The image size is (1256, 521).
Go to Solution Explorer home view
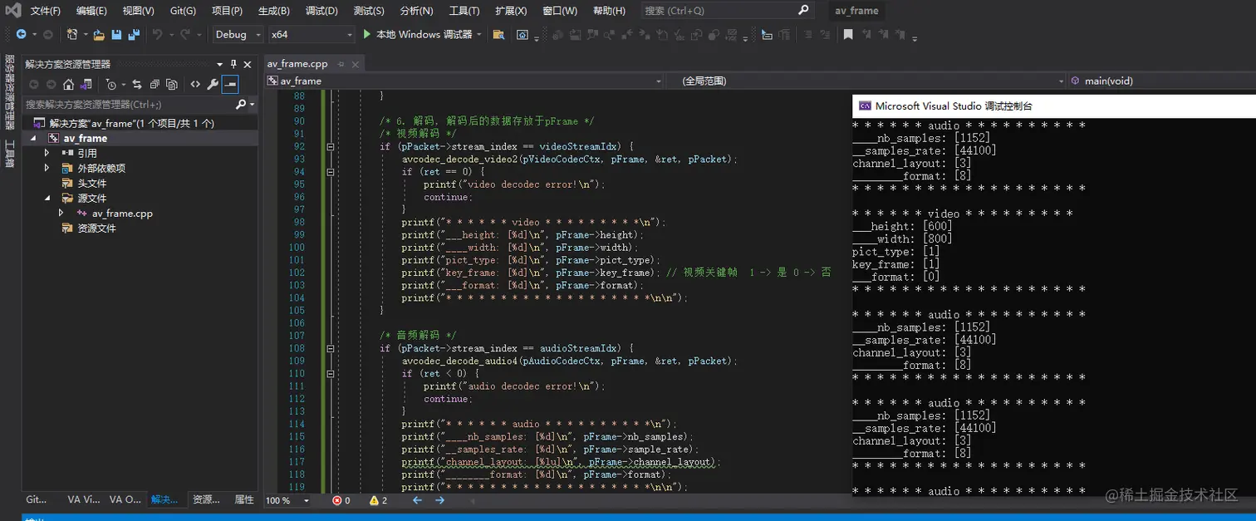pyautogui.click(x=69, y=85)
